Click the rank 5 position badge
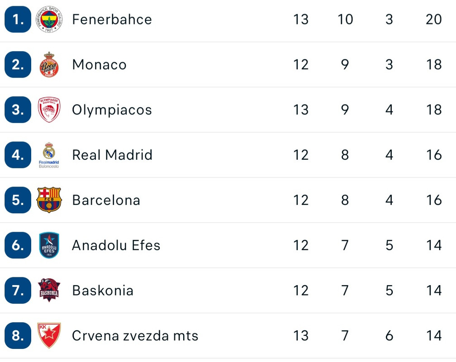 18,200
